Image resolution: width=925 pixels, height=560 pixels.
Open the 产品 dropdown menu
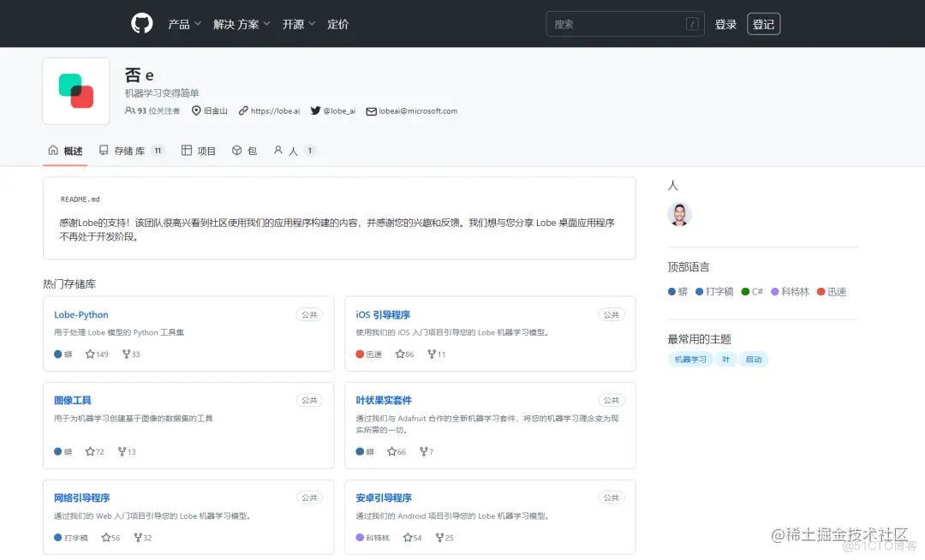click(x=185, y=24)
